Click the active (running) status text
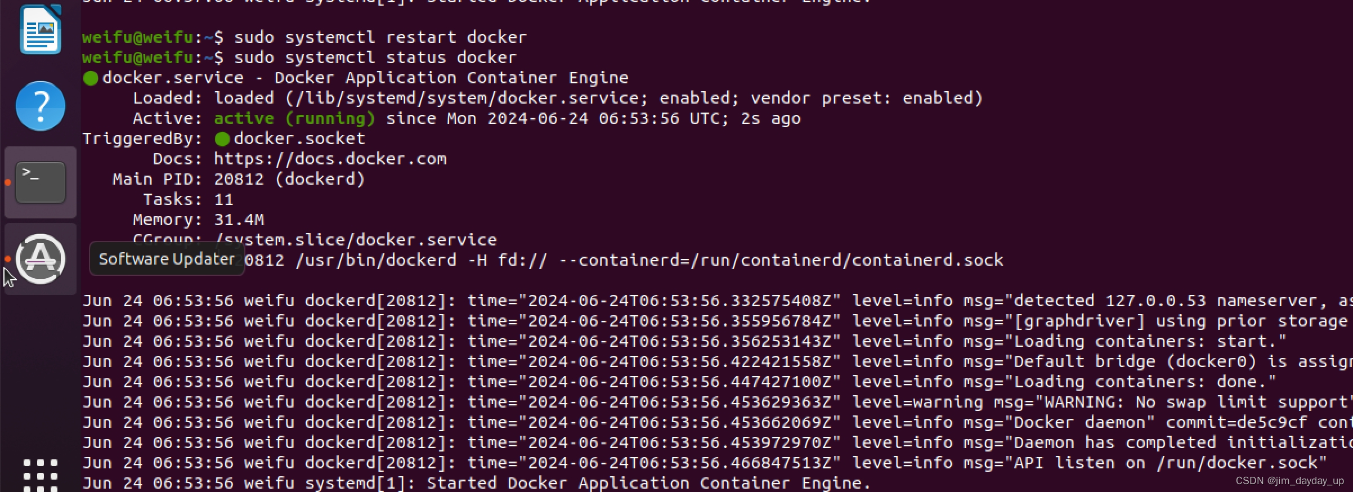This screenshot has width=1353, height=492. [x=294, y=118]
